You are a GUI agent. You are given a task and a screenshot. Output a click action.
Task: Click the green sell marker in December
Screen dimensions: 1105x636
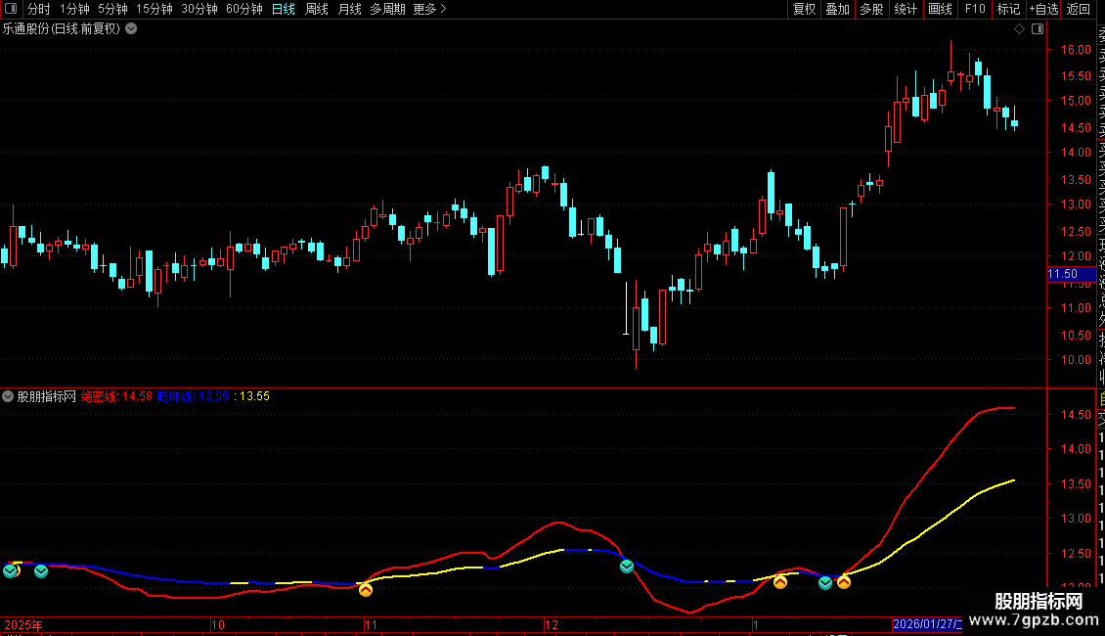[x=627, y=567]
